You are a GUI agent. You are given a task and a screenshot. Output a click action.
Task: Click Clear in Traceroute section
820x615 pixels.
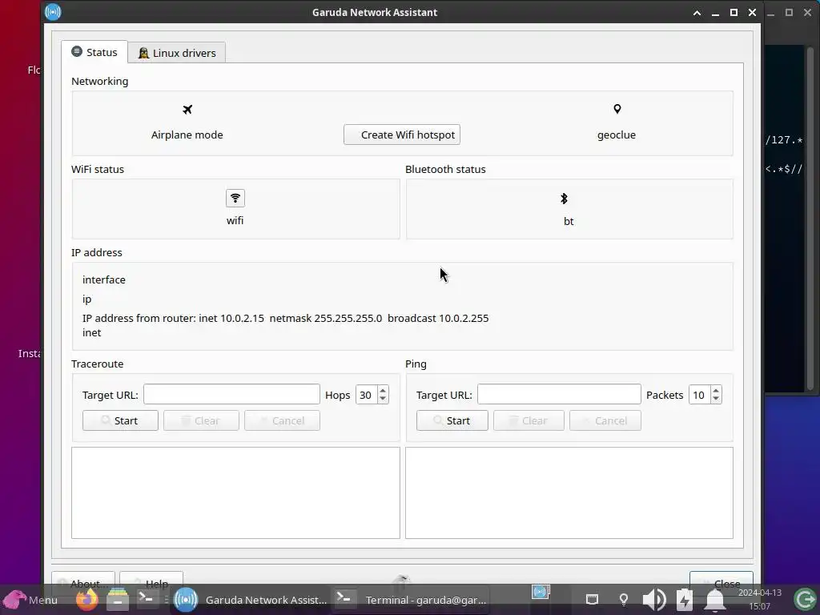(x=201, y=420)
